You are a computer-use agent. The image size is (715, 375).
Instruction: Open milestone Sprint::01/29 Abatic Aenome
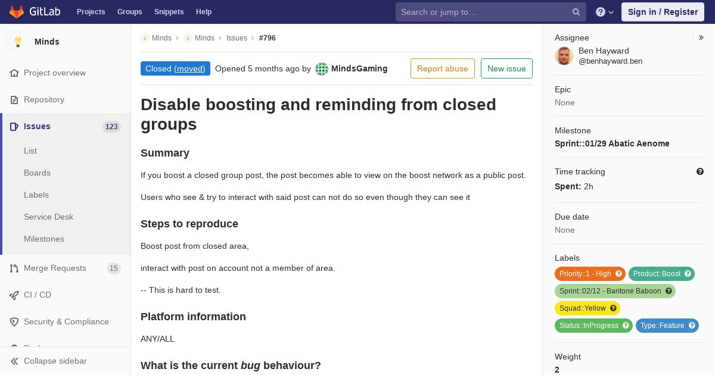coord(612,143)
